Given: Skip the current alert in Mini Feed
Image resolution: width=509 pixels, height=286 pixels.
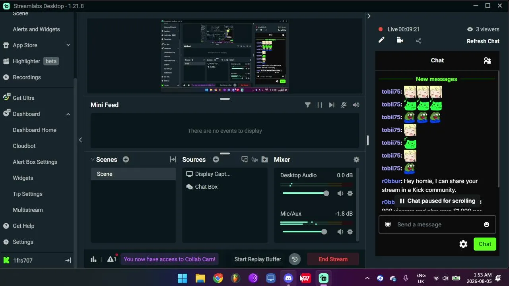Looking at the screenshot, I should point(332,105).
